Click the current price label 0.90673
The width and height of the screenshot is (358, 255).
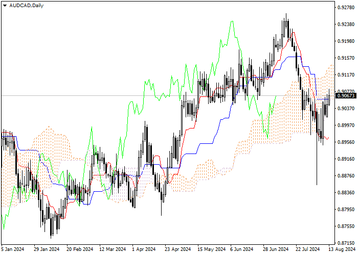coord(346,96)
